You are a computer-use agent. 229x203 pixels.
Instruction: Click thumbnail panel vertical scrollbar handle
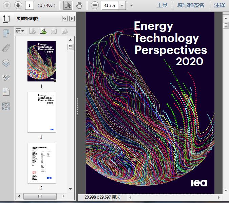(x=71, y=47)
